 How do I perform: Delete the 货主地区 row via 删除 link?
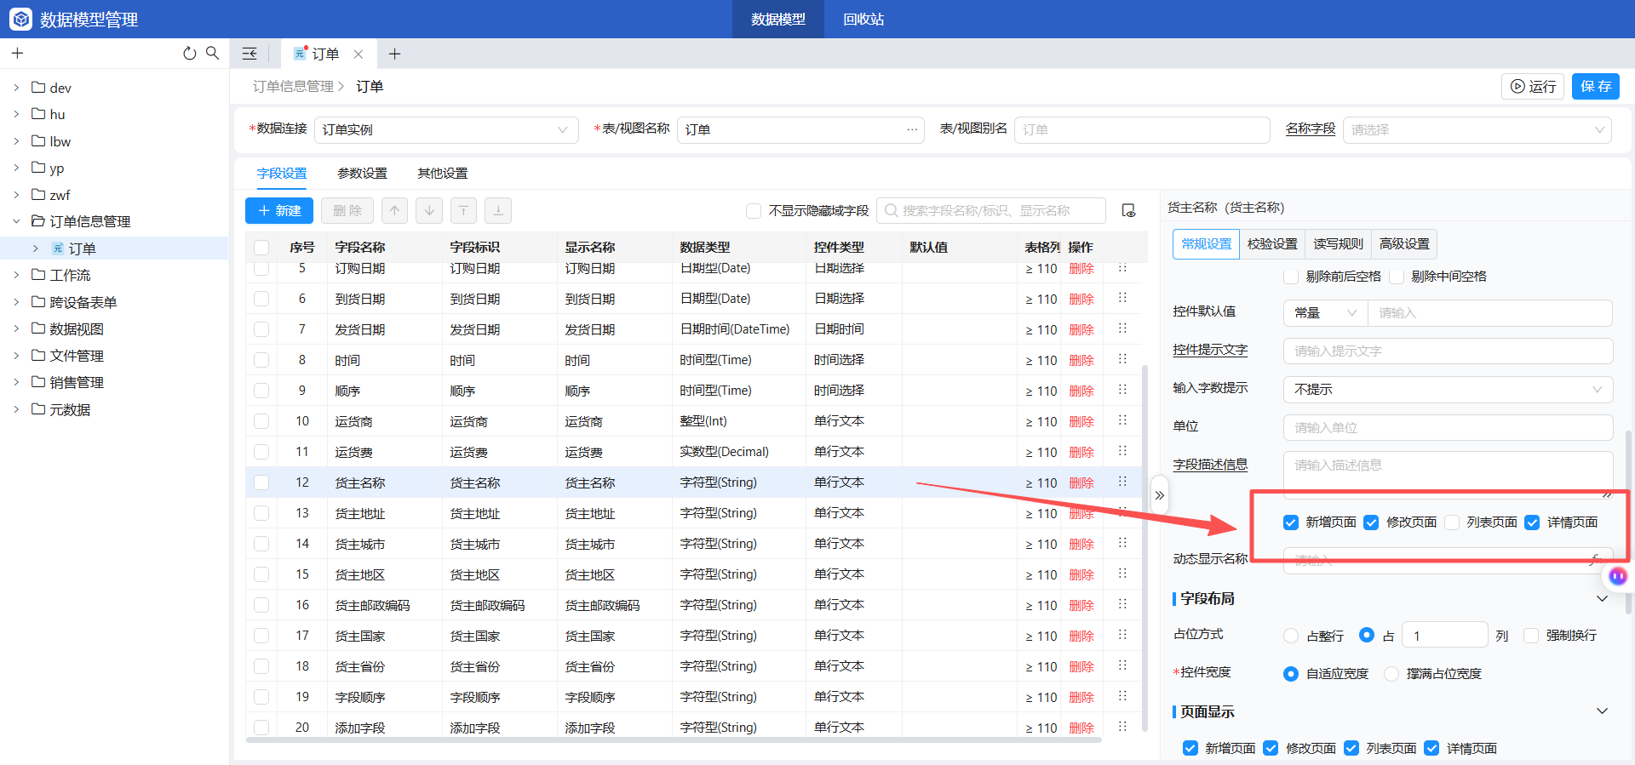click(x=1081, y=574)
